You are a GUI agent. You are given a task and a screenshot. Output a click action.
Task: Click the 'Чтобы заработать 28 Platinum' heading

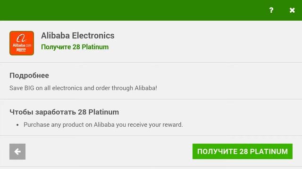64,112
